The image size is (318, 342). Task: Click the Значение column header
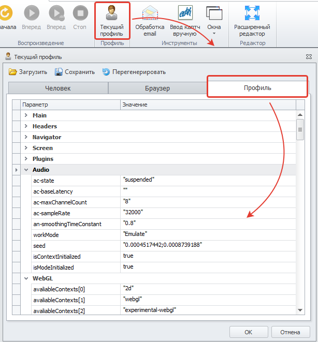click(x=208, y=105)
